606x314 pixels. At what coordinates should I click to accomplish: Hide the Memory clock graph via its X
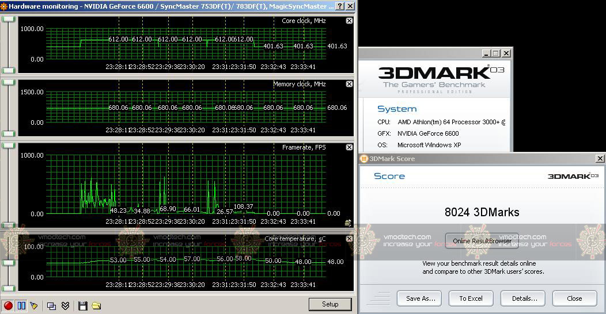click(x=350, y=84)
